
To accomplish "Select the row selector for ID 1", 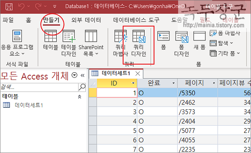I will [x=93, y=93].
